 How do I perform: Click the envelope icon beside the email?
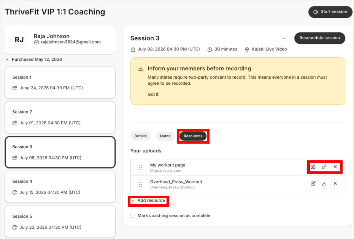pyautogui.click(x=37, y=42)
